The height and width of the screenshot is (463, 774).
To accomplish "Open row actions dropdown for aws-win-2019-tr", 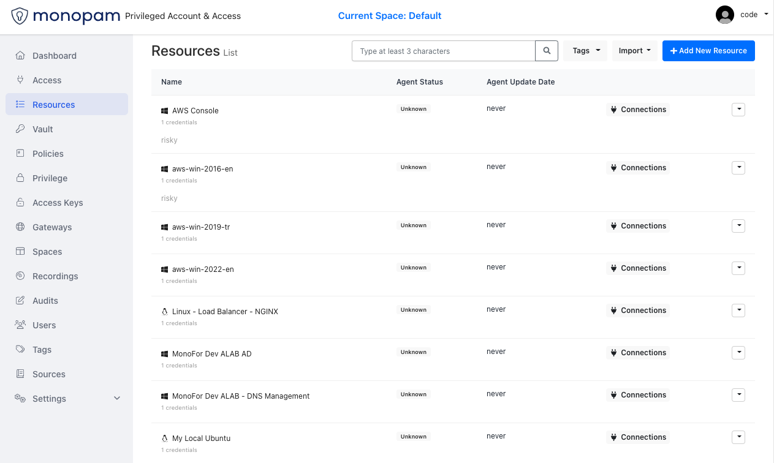I will pos(738,226).
